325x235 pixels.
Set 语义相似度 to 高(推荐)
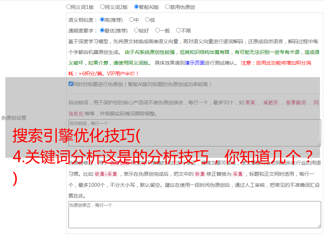click(102, 20)
